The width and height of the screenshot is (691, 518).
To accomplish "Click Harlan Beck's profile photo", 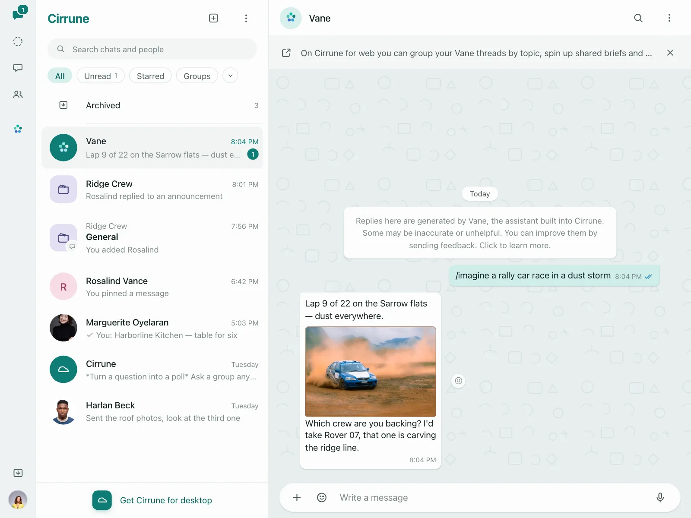I will pos(63,411).
